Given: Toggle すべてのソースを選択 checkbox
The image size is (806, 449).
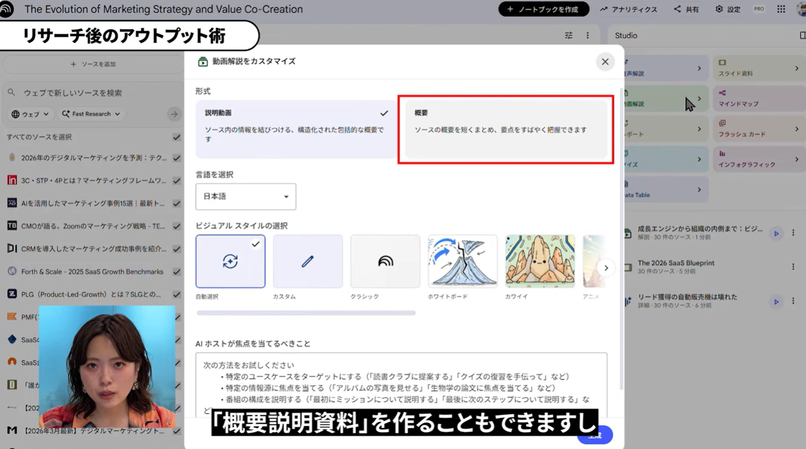Looking at the screenshot, I should tap(176, 137).
